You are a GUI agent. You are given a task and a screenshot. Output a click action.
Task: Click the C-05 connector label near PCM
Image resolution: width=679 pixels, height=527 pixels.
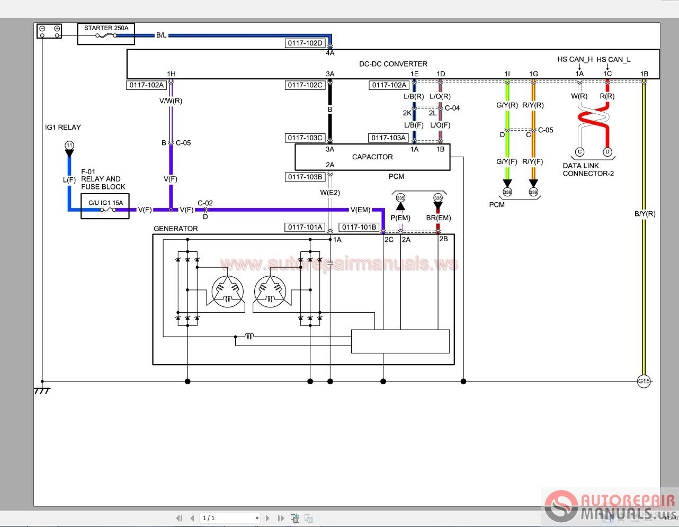546,130
